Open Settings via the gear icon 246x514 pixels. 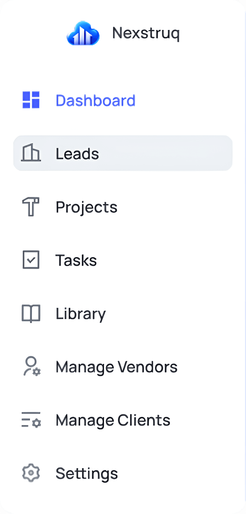[31, 473]
